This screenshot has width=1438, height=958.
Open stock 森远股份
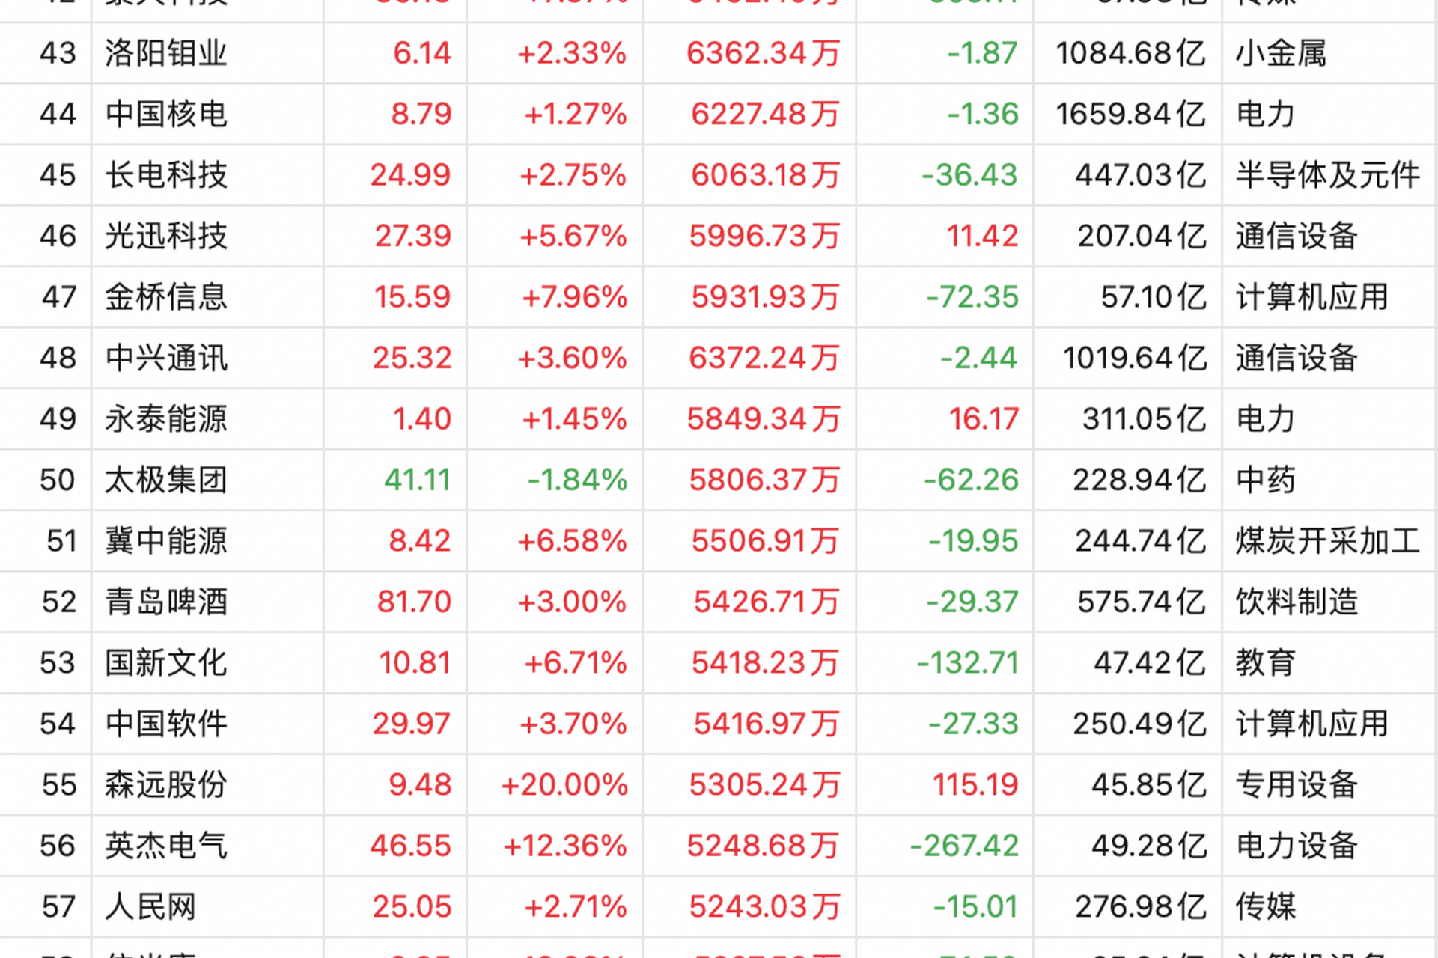[165, 785]
